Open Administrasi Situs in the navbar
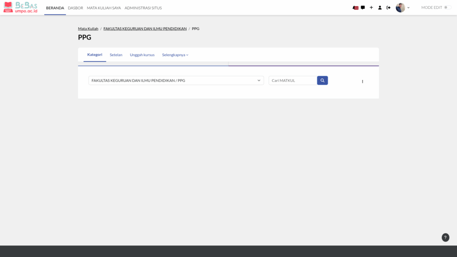Screen dimensions: 457x257 pyautogui.click(x=143, y=8)
